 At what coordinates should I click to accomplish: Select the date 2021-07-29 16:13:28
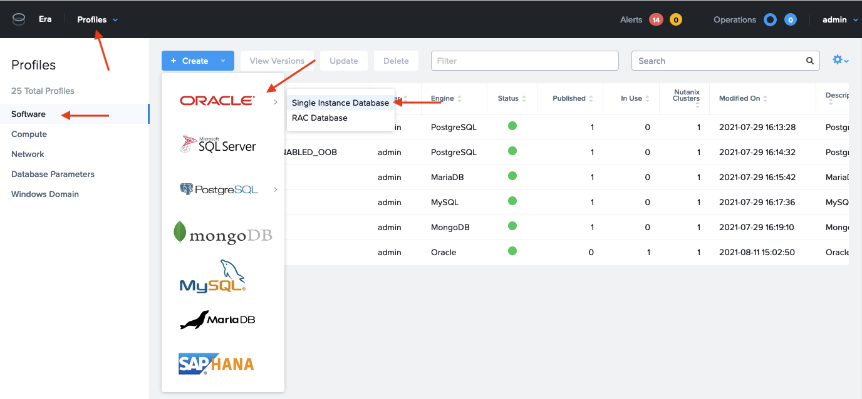click(757, 127)
